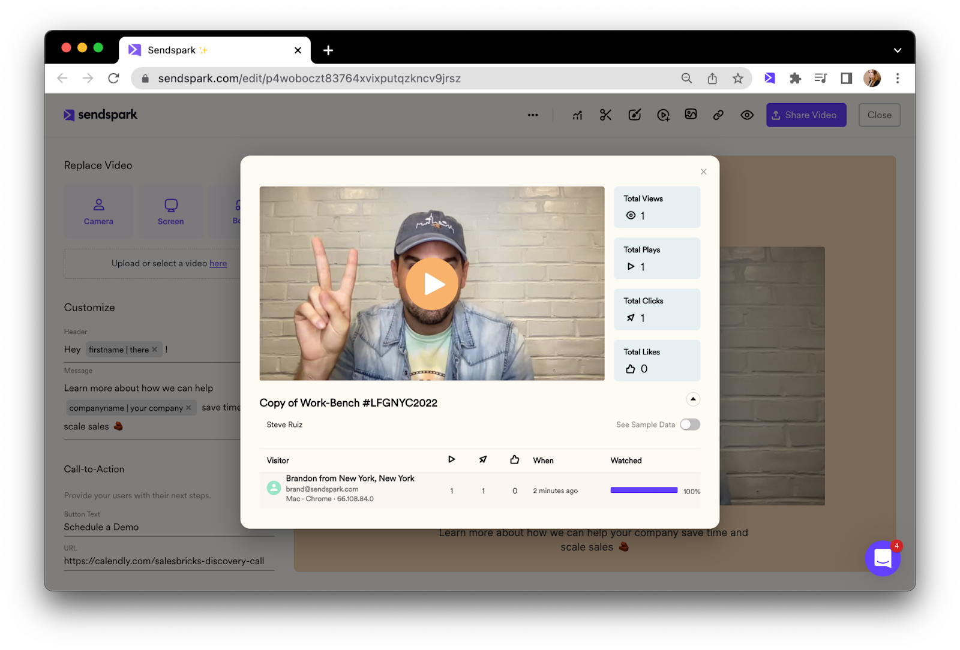Open the Sendspark browser extension

[770, 78]
